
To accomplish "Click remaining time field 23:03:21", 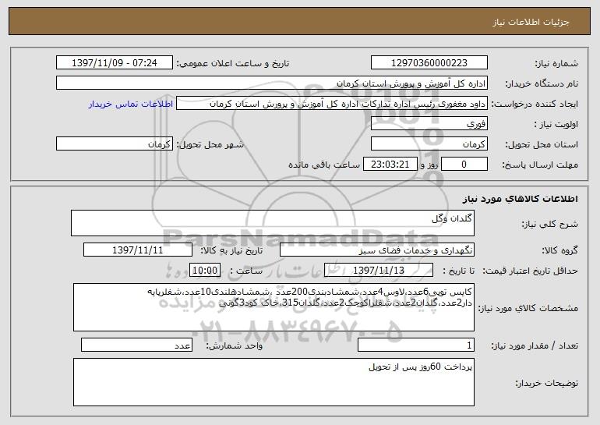I will (x=390, y=165).
